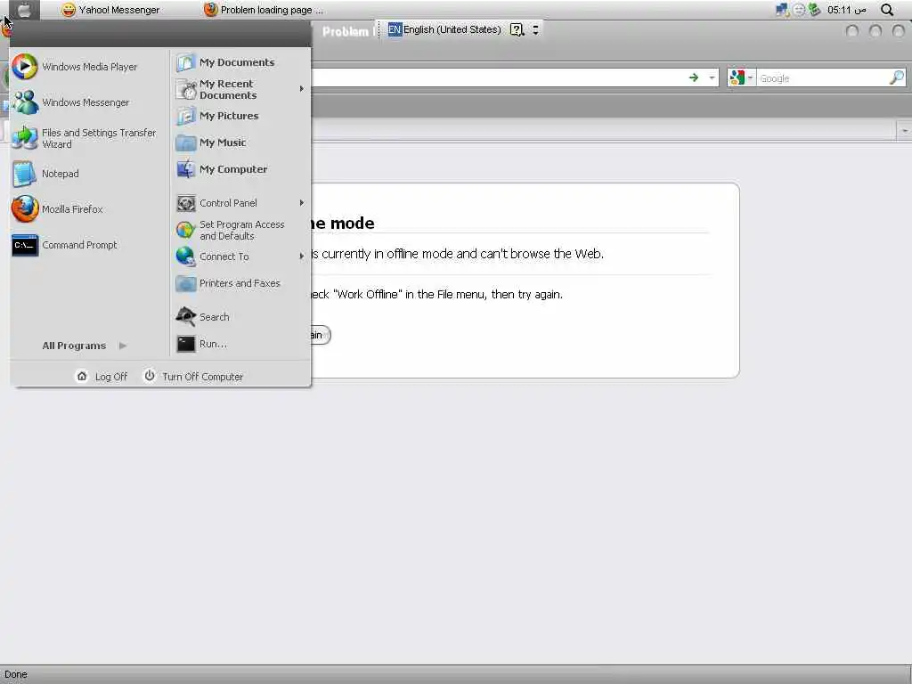Open address bar history dropdown arrow

(x=712, y=78)
